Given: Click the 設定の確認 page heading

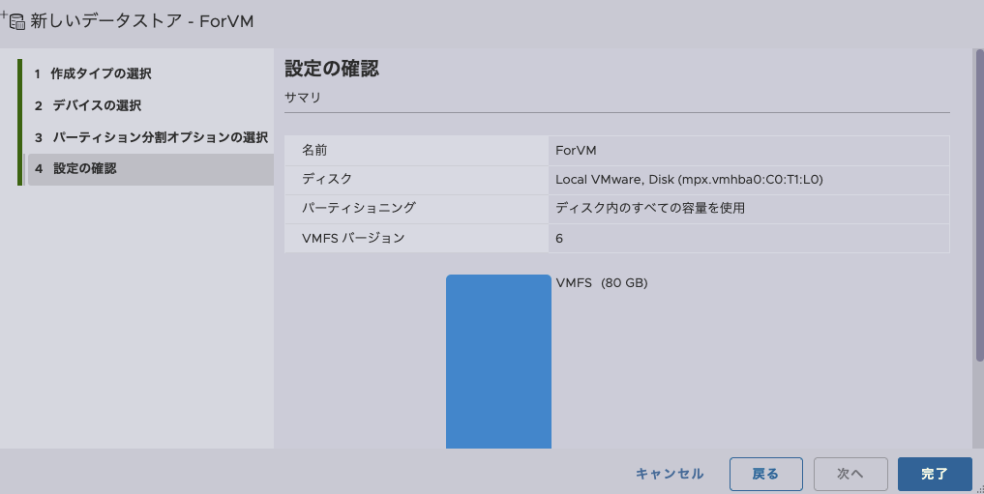Looking at the screenshot, I should coord(332,69).
